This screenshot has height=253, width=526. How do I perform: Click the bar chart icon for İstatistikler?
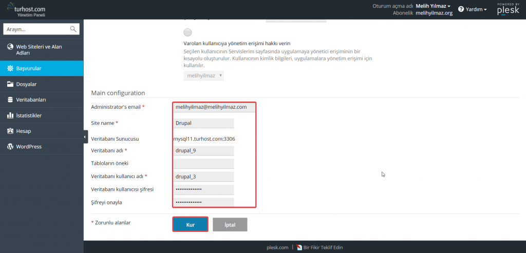10,115
